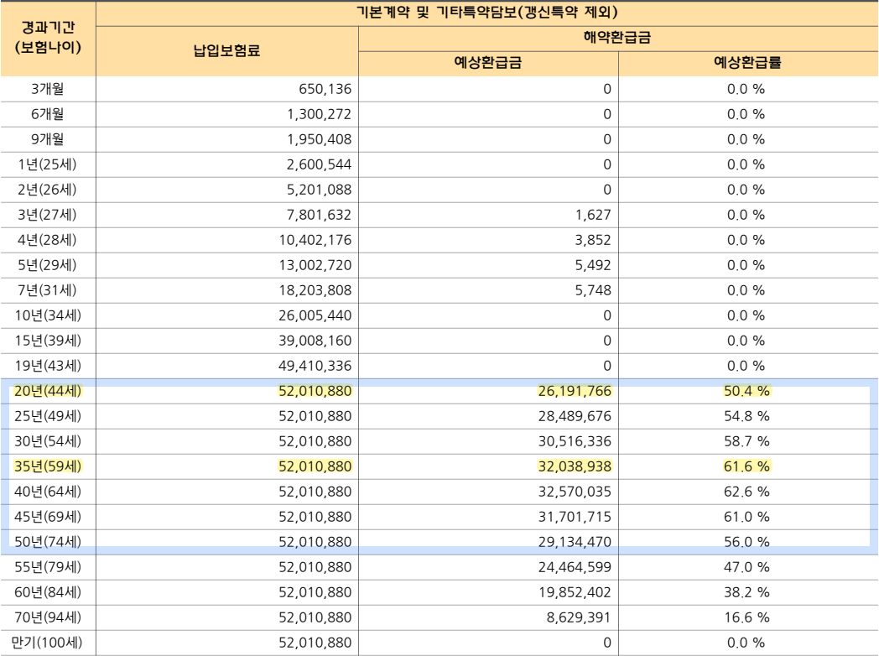Click the premium value 26,005,440
This screenshot has height=656, width=879.
(315, 316)
